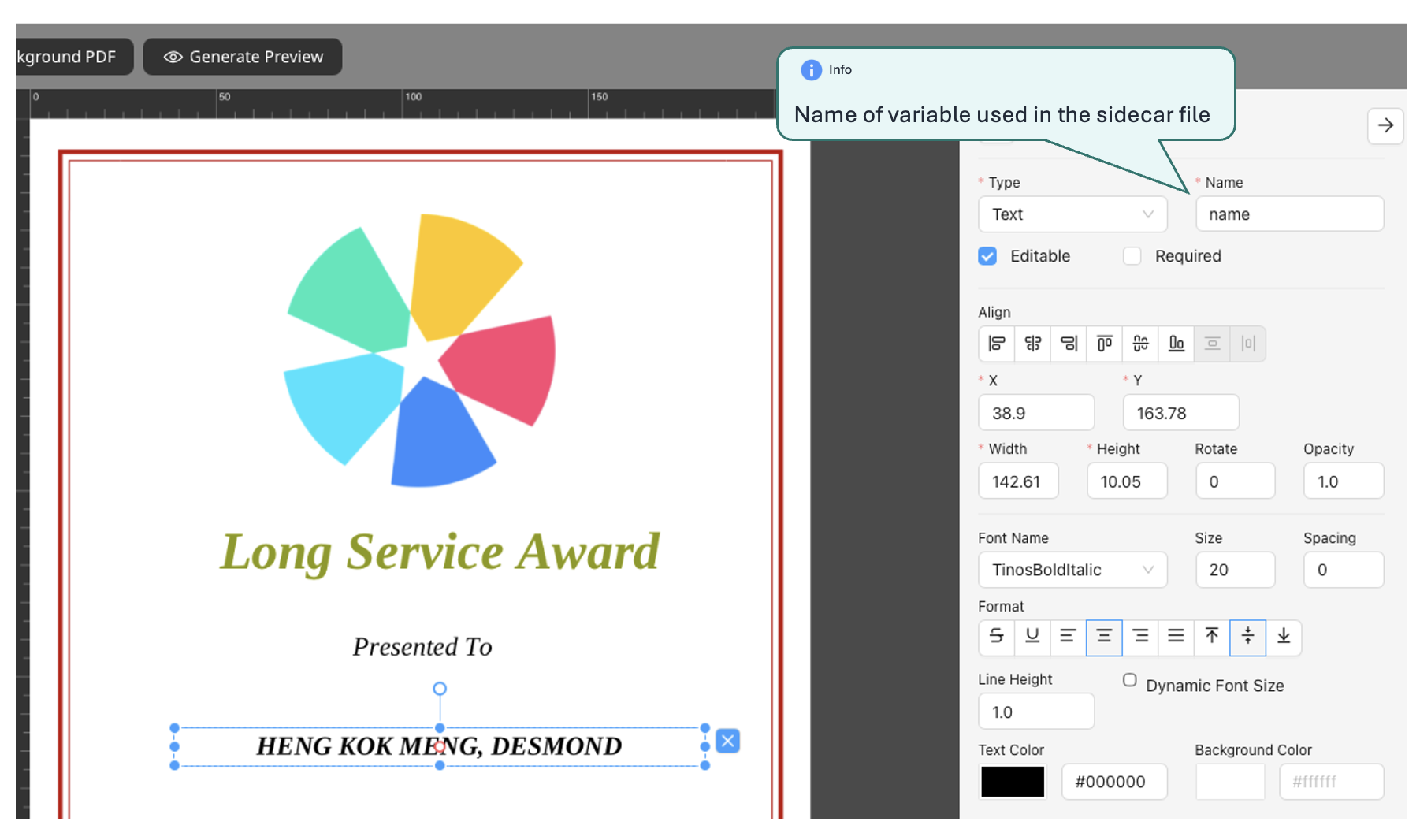Screen dimensions: 1420x829
Task: Open the Type dropdown
Action: tap(1072, 214)
